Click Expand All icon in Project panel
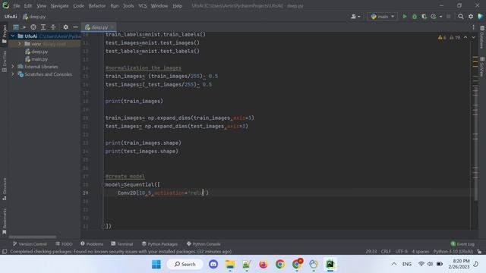486x273 pixels. 43,27
